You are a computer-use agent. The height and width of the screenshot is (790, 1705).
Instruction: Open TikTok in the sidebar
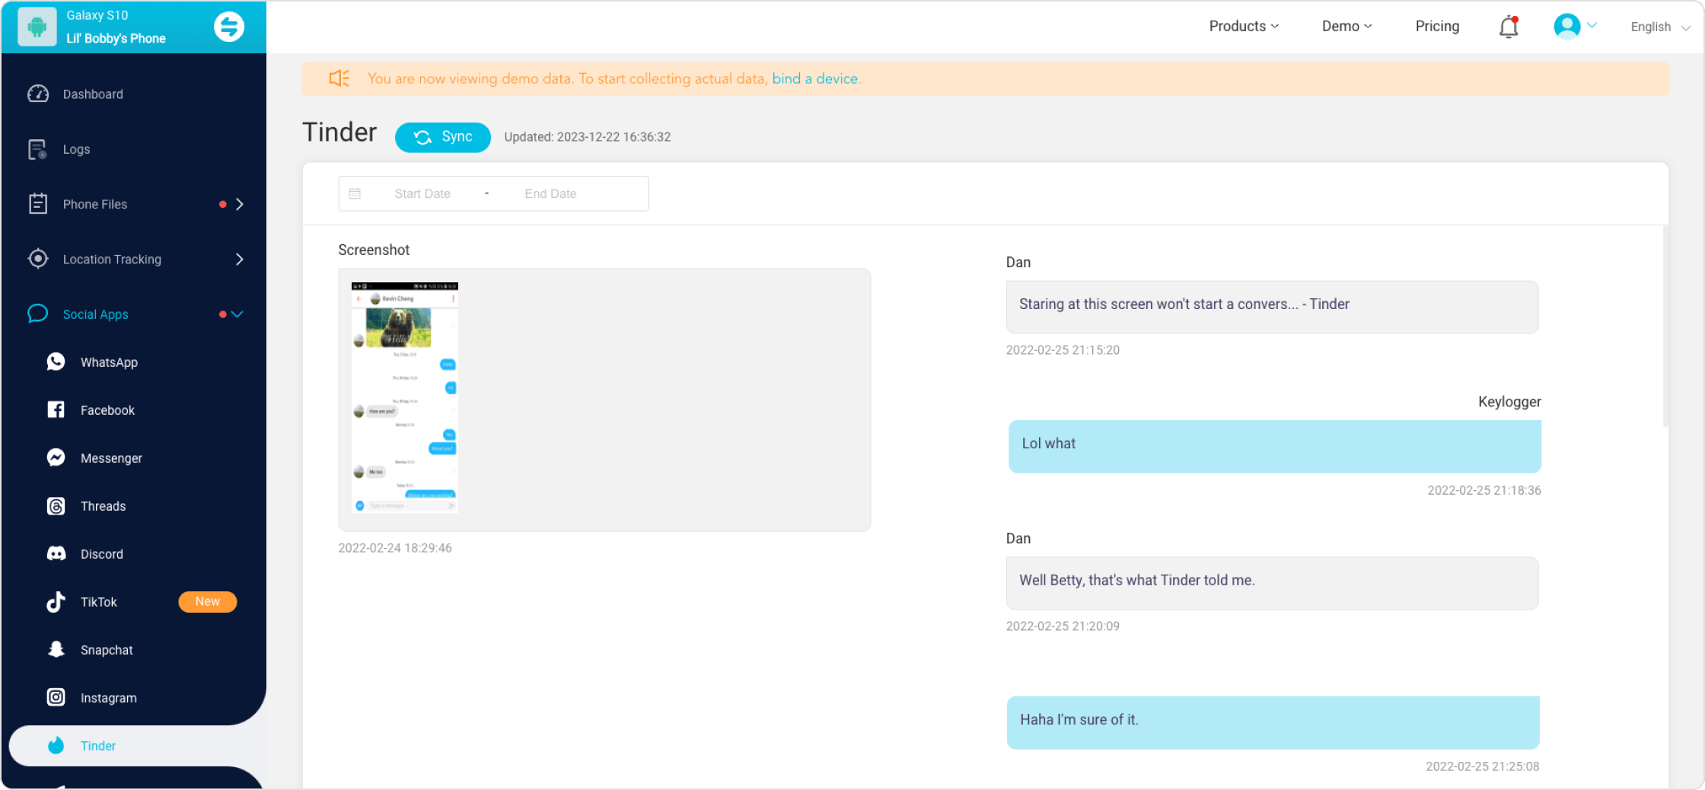pos(99,601)
